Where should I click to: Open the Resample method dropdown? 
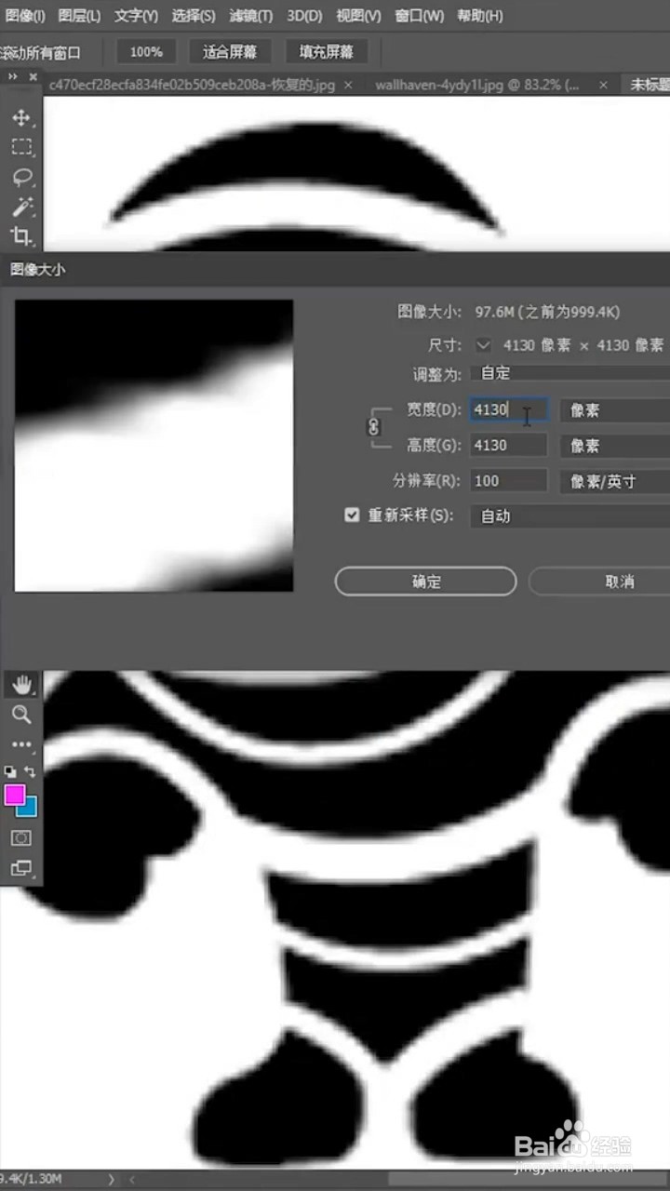click(569, 516)
